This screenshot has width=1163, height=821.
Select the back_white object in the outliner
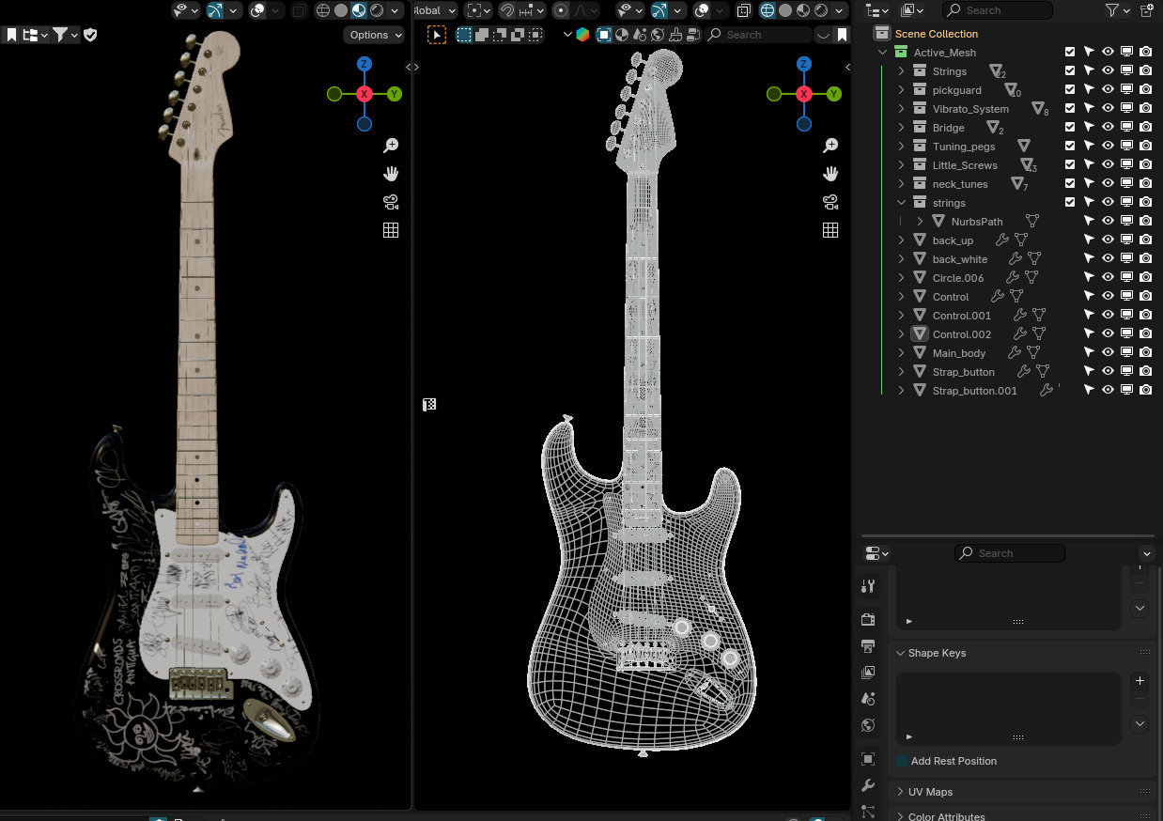[x=960, y=259]
